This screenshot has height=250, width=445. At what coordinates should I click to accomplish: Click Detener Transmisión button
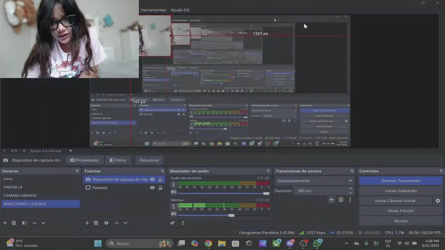click(x=400, y=181)
